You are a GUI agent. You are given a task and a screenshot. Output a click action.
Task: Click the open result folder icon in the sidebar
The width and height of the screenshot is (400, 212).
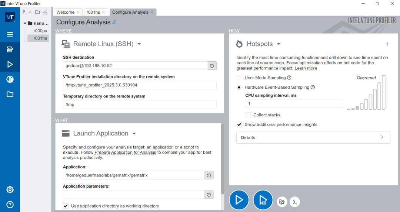[10, 95]
